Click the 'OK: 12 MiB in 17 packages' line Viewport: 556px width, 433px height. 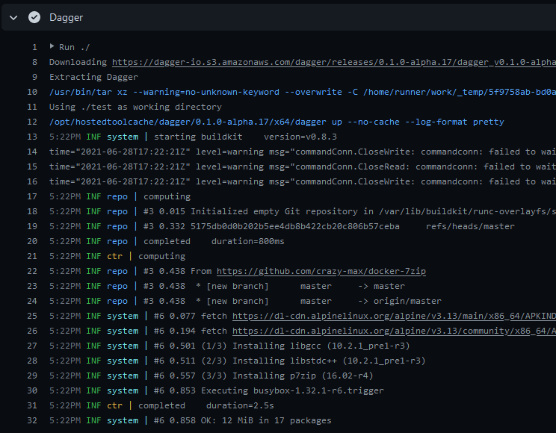tap(261, 420)
